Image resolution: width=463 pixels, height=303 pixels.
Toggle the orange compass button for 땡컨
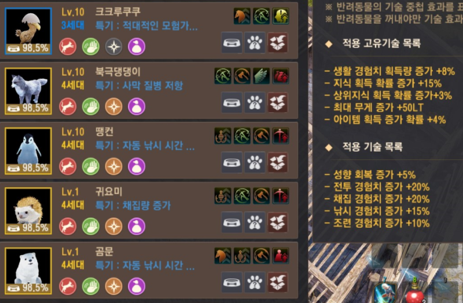(x=113, y=166)
